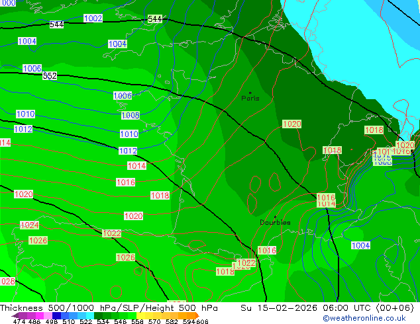420x324 pixels.
Task: Click the 1018 label left of red 1020 in center
Action: (160, 196)
